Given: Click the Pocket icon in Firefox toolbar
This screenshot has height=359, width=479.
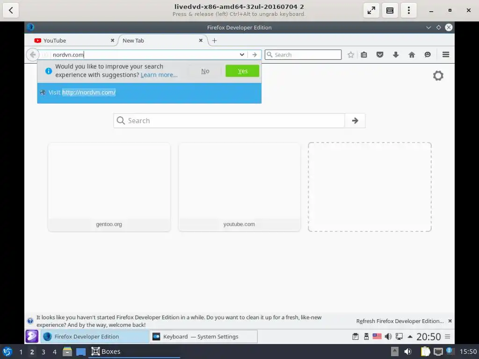Looking at the screenshot, I should [x=380, y=55].
